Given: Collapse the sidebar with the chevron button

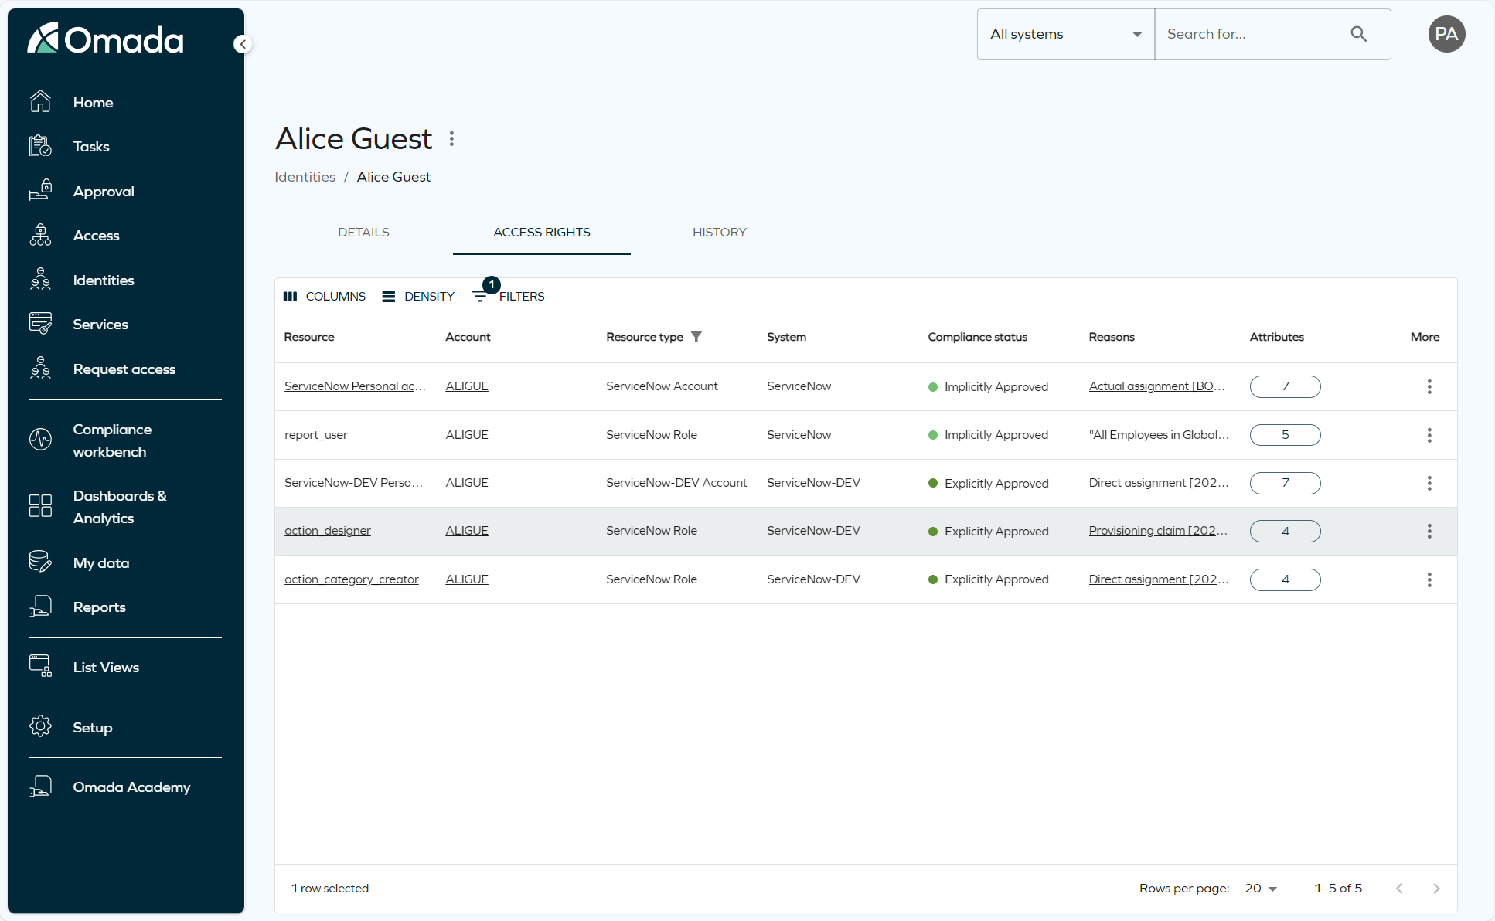Looking at the screenshot, I should click(243, 44).
